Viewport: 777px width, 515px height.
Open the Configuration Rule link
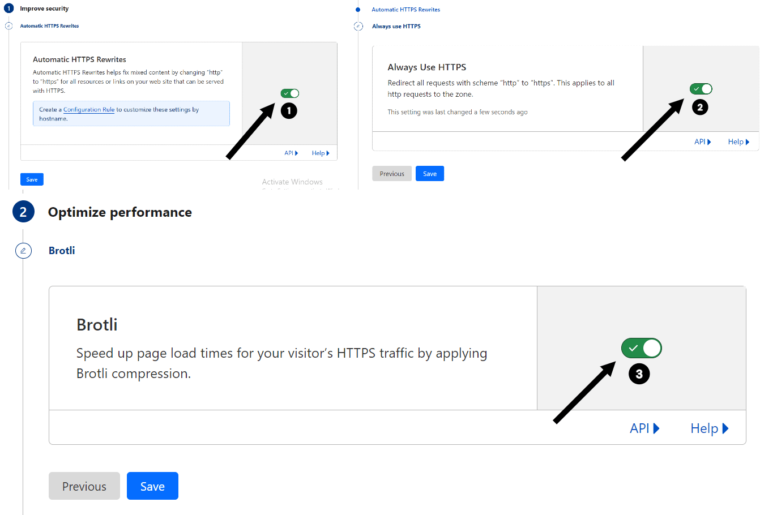88,109
